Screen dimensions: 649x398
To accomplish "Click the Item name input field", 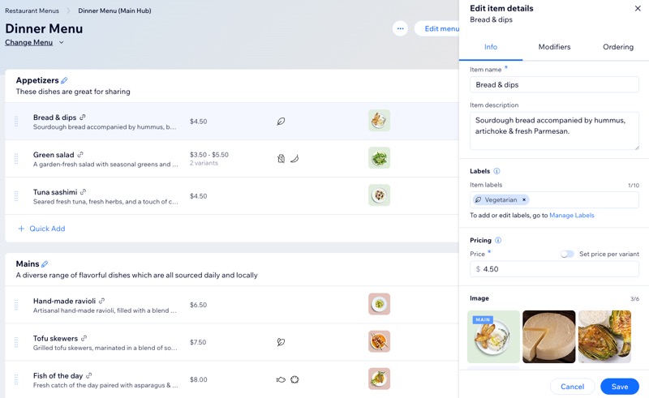I will [x=554, y=84].
